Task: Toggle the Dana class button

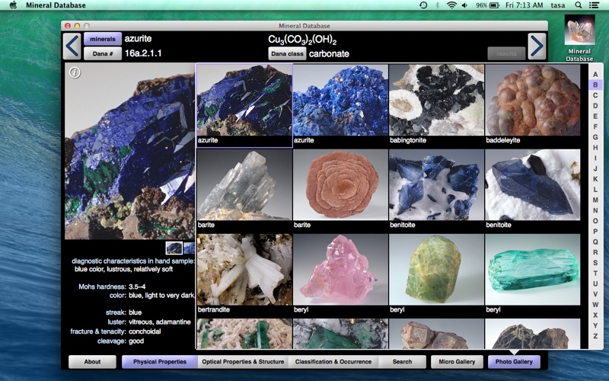Action: tap(287, 53)
